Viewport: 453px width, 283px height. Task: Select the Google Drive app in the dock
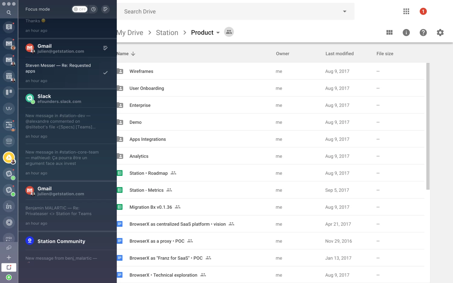point(9,157)
